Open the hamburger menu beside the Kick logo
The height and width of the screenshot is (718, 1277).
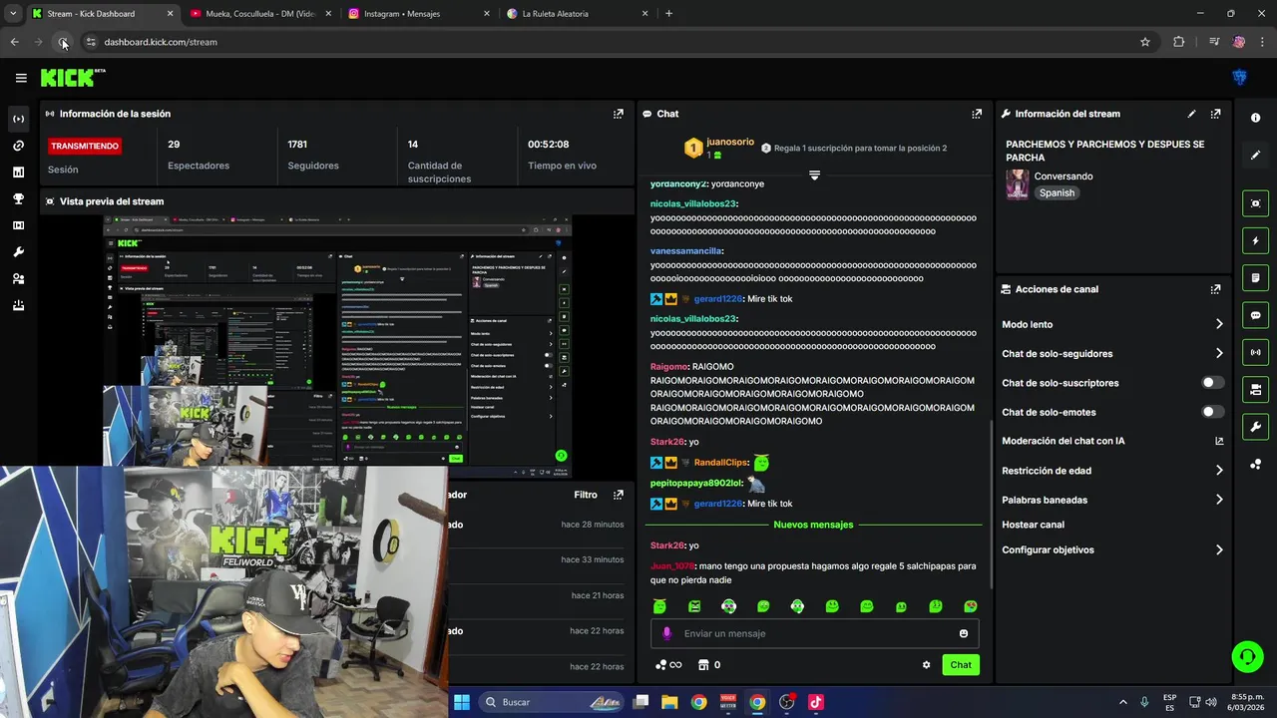21,78
